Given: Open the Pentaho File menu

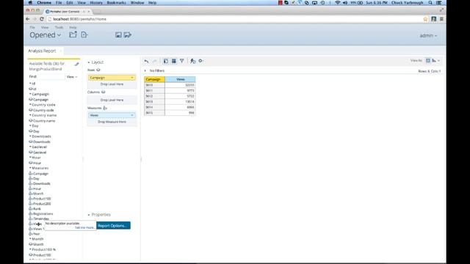Looking at the screenshot, I should tap(32, 27).
